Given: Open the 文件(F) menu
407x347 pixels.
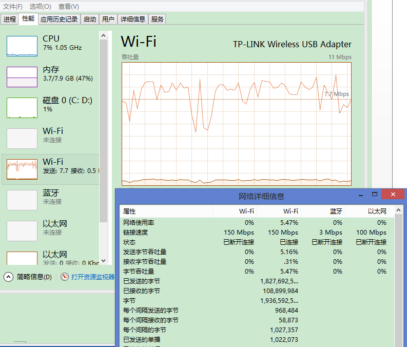Looking at the screenshot, I should point(12,7).
